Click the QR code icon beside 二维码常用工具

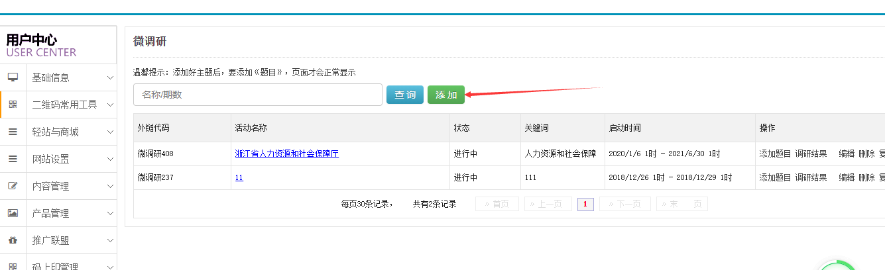tap(13, 105)
